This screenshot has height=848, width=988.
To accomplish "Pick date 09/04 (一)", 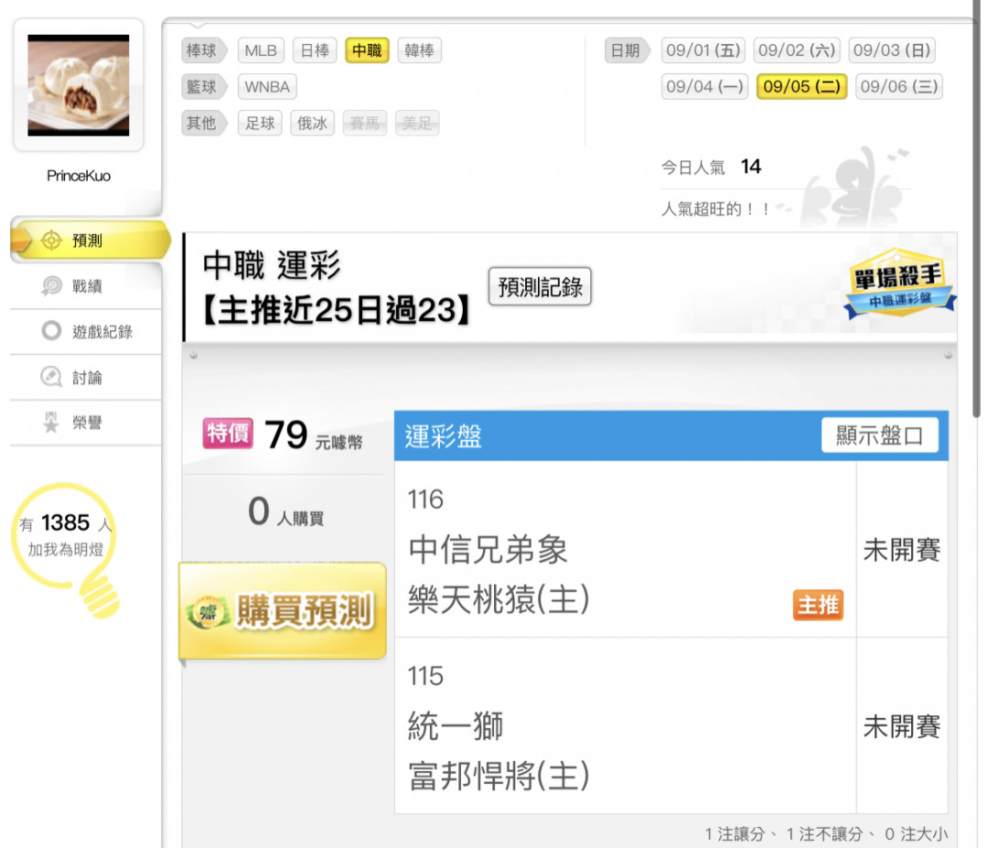I will tap(704, 86).
